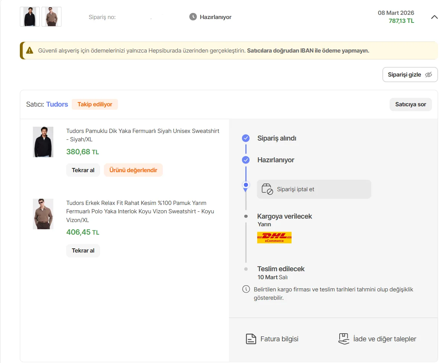Click Tekrar al for the Siyah sweatshirt
This screenshot has height=363, width=448.
coord(83,170)
